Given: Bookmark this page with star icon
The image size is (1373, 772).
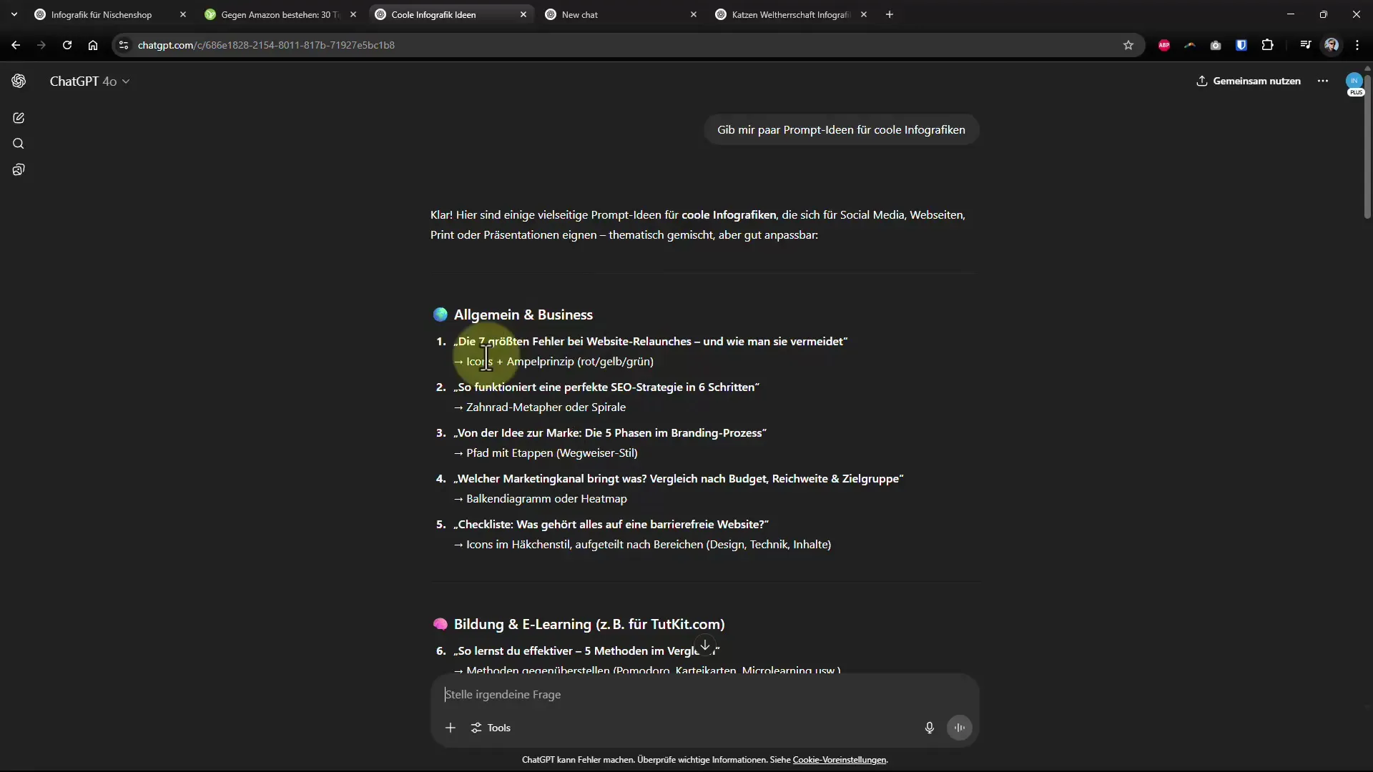Looking at the screenshot, I should (x=1128, y=45).
